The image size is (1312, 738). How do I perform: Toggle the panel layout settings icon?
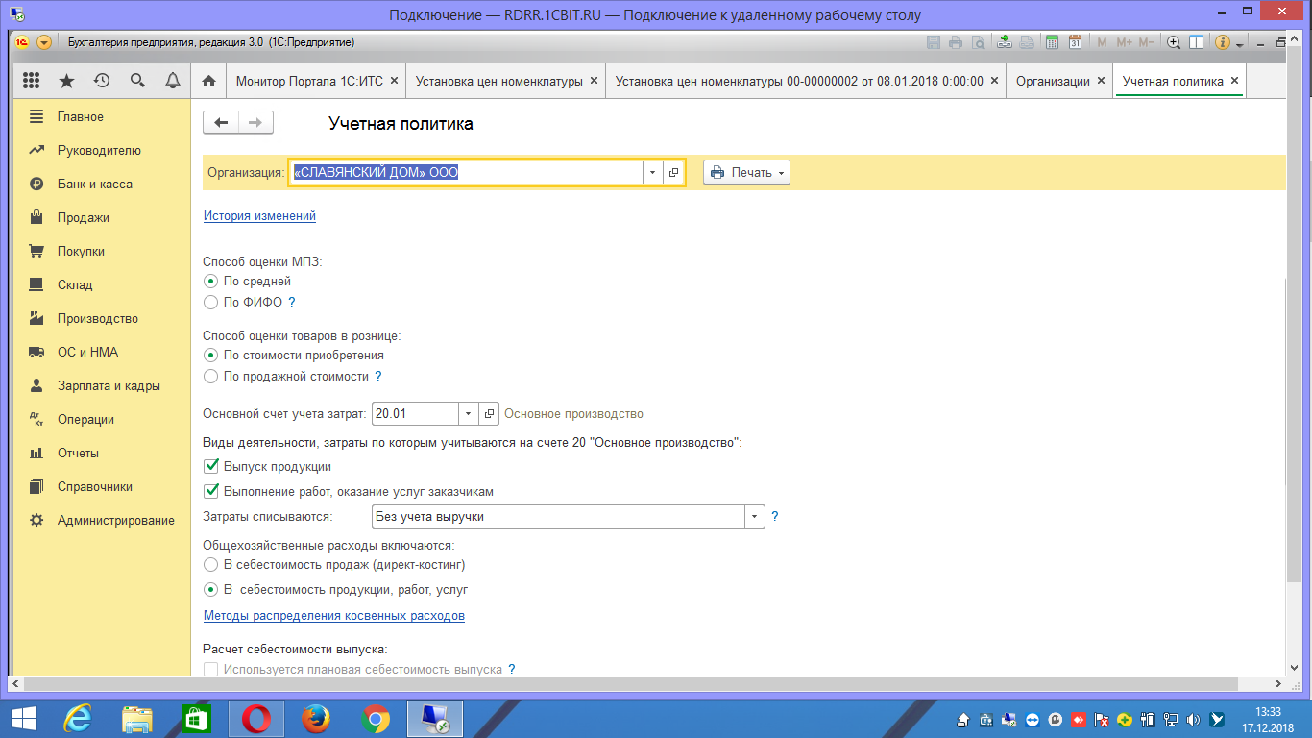pyautogui.click(x=1197, y=42)
